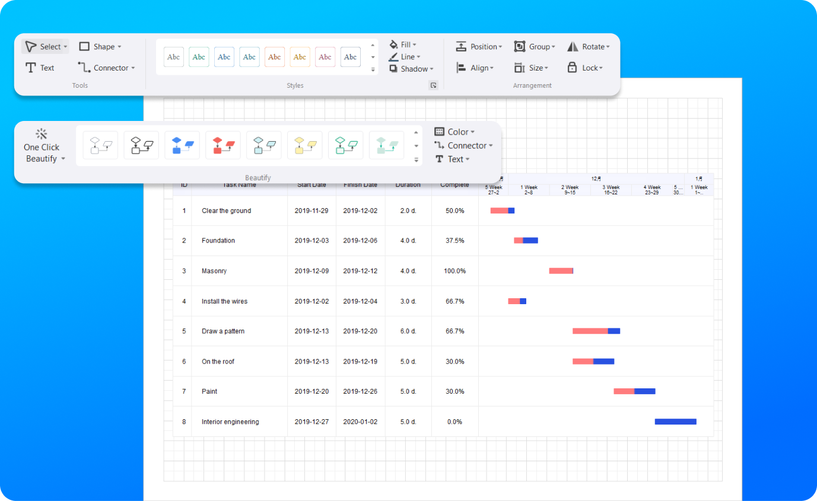Open the Connector tool in Tools group
Viewport: 817px width, 501px height.
[107, 68]
